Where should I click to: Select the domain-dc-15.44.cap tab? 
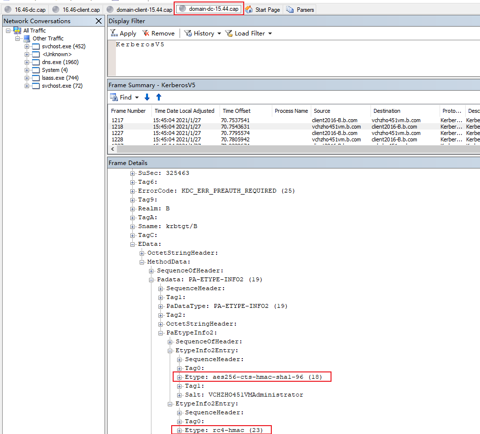tap(209, 9)
